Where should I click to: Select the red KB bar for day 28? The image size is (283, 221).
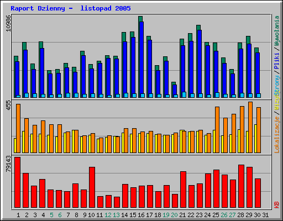pyautogui.click(x=241, y=186)
